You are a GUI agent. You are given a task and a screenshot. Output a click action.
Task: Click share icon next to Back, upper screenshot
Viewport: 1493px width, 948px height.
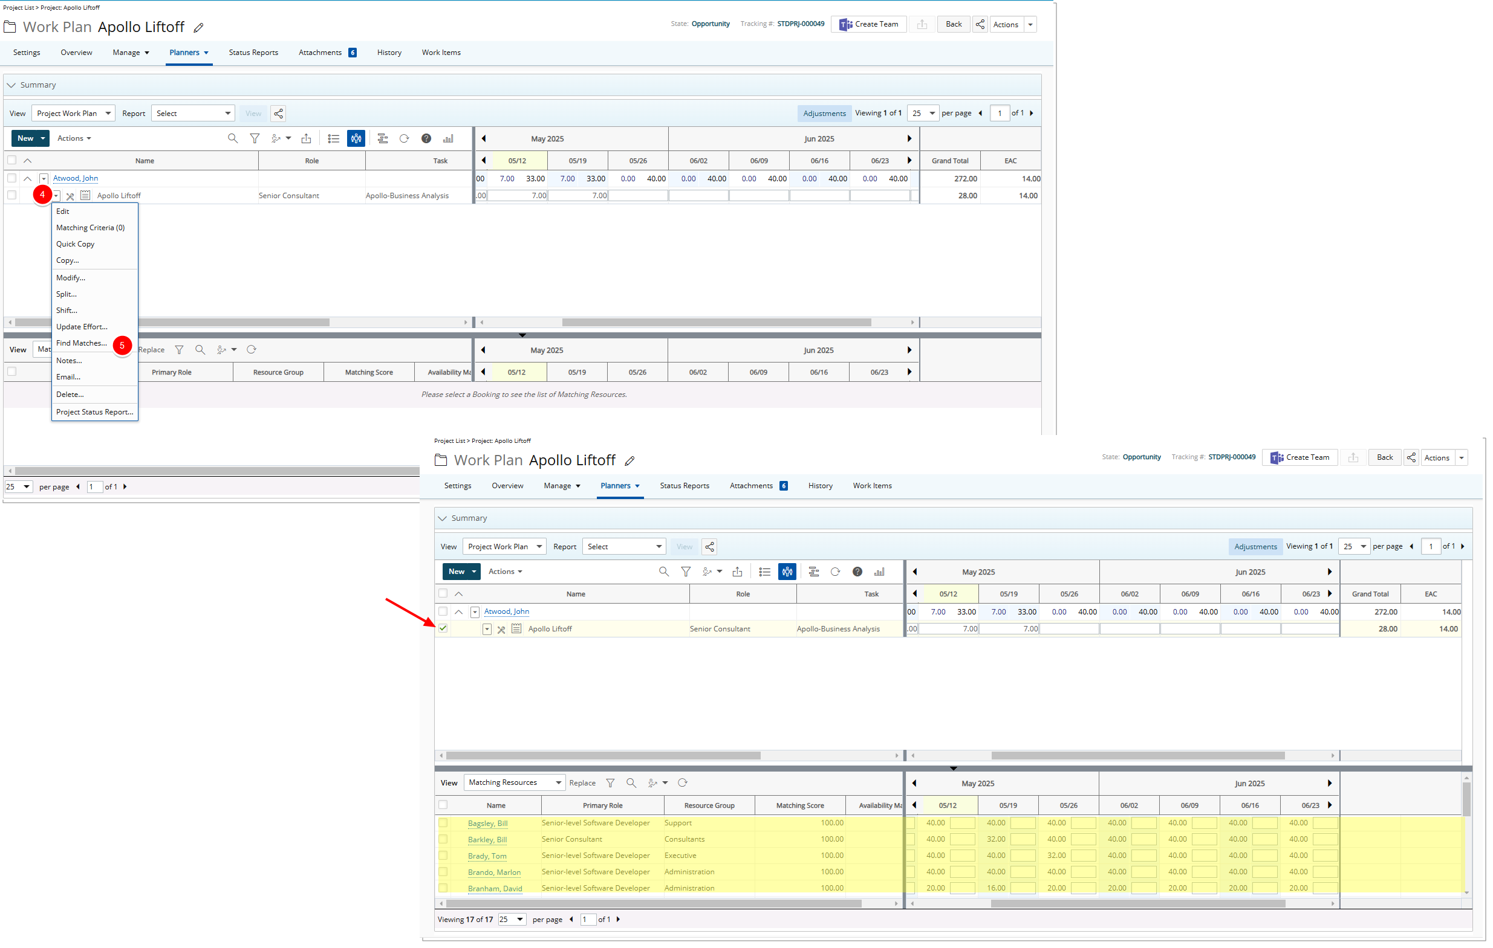pos(980,24)
